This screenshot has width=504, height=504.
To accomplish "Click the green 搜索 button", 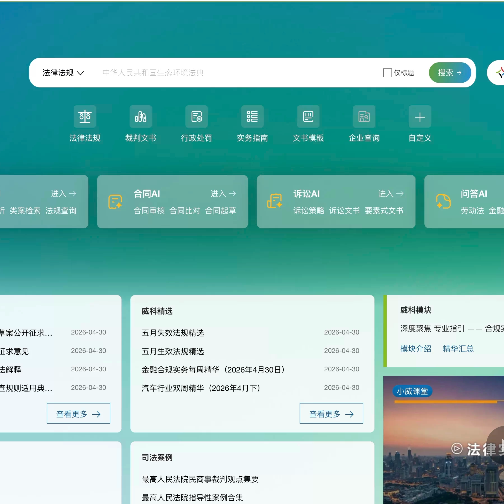I will (x=450, y=73).
